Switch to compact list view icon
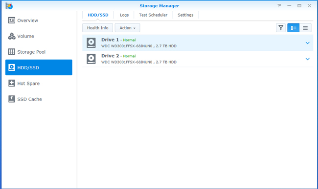The width and height of the screenshot is (318, 189). point(305,28)
